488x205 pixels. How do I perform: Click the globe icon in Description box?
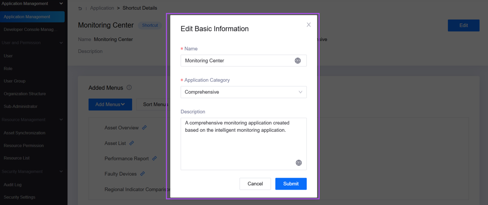299,163
